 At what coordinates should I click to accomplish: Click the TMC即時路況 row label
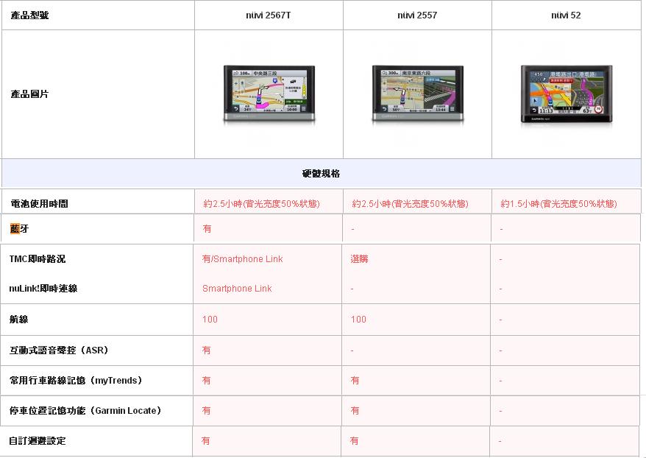[38, 259]
